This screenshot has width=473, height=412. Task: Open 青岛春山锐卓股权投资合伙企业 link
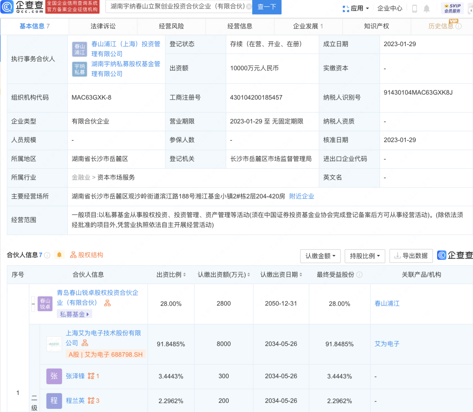pos(97,297)
